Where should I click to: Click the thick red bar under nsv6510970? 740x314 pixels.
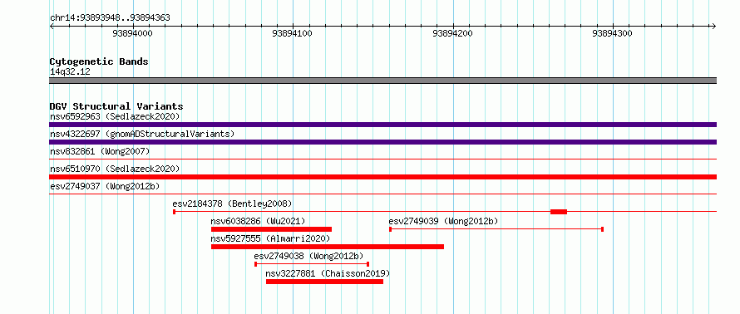[x=382, y=177]
